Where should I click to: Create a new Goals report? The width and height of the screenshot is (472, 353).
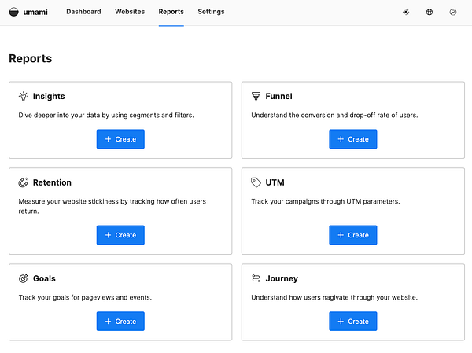(120, 322)
